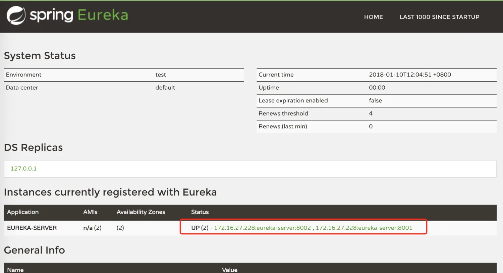The image size is (503, 273).
Task: Click the System Status heading
Action: click(40, 55)
